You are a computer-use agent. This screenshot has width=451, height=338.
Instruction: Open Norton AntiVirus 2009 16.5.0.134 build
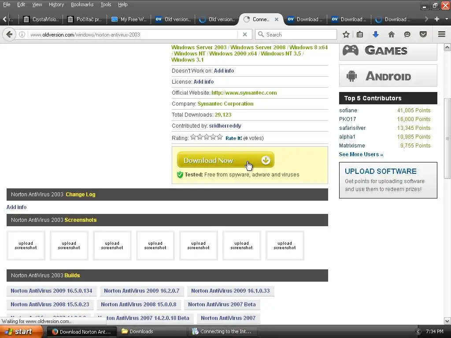coord(52,290)
